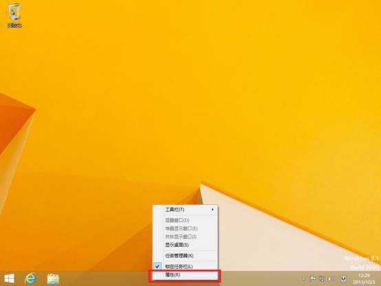
Task: Open the clock showing 12:29
Action: (364, 278)
